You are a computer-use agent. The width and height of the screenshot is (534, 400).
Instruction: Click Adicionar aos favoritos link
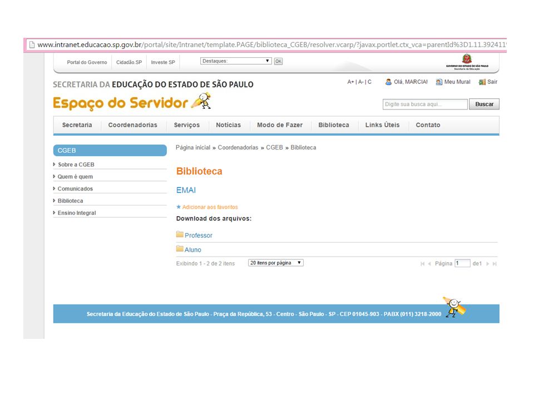[210, 207]
